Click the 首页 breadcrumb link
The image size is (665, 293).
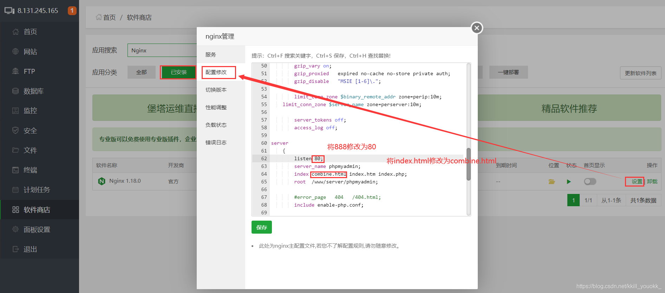(109, 17)
